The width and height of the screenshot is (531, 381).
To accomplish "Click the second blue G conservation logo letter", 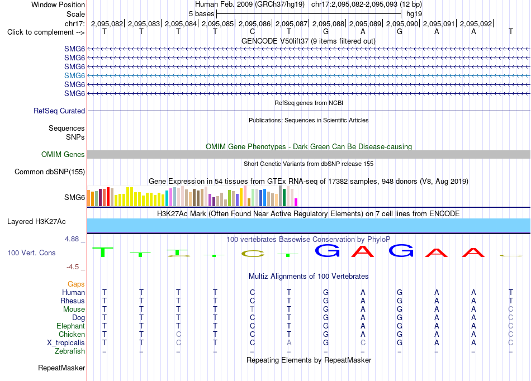I will tap(401, 251).
